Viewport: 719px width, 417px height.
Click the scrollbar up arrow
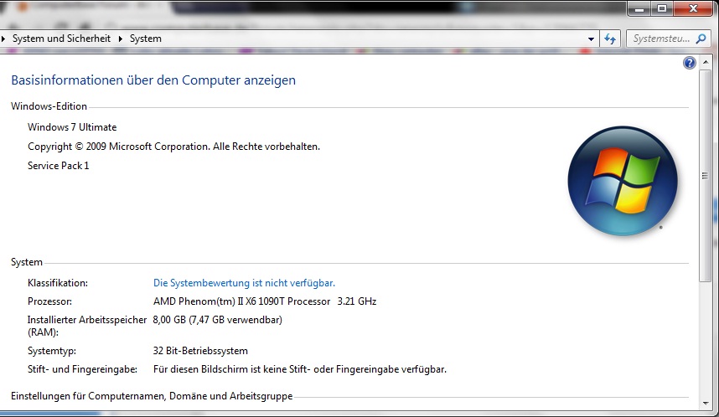tap(706, 62)
